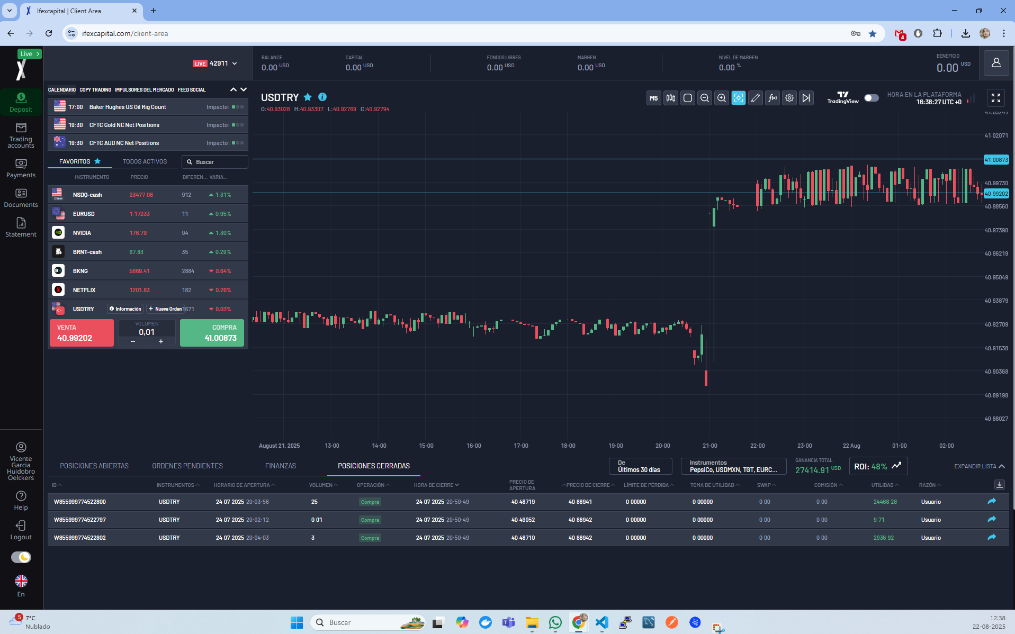Open the Impulsores del Mercado tab
Viewport: 1015px width, 634px height.
tap(145, 90)
